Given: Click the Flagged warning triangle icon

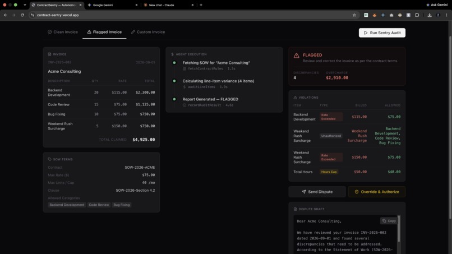Looking at the screenshot, I should 296,56.
